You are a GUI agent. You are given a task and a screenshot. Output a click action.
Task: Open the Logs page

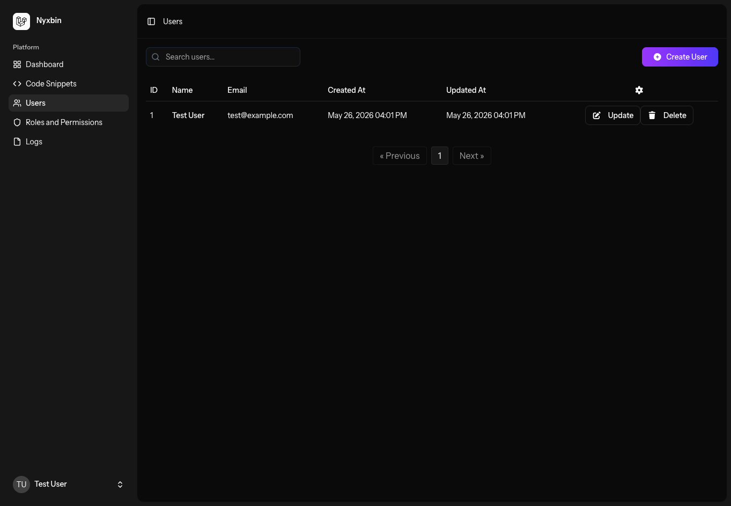click(69, 142)
